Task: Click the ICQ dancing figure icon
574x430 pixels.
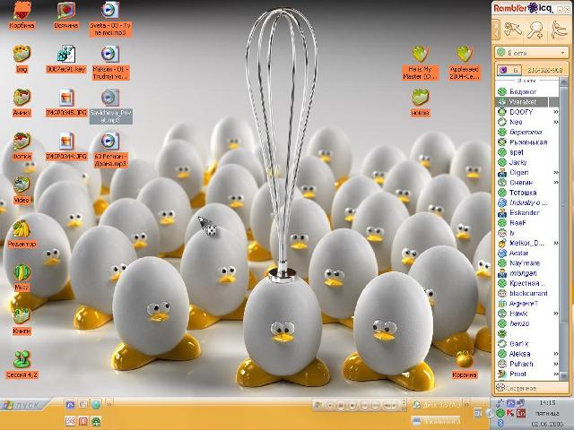Action: (x=558, y=30)
